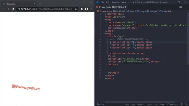Screen dimensions: 189x106
Task: Open the Chrome profile avatar
Action: 87,9
